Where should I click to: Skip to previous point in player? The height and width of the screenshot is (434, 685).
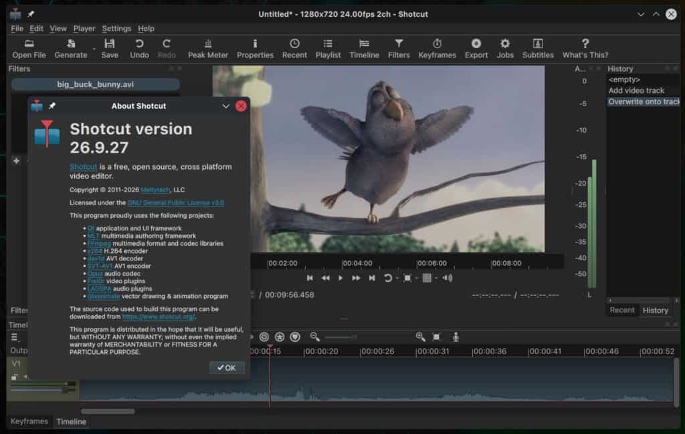tap(310, 278)
